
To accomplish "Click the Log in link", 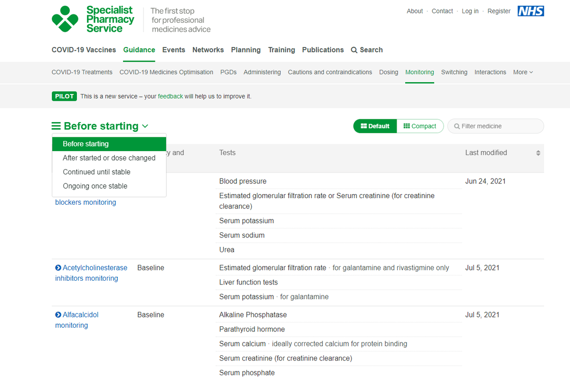I will (470, 11).
